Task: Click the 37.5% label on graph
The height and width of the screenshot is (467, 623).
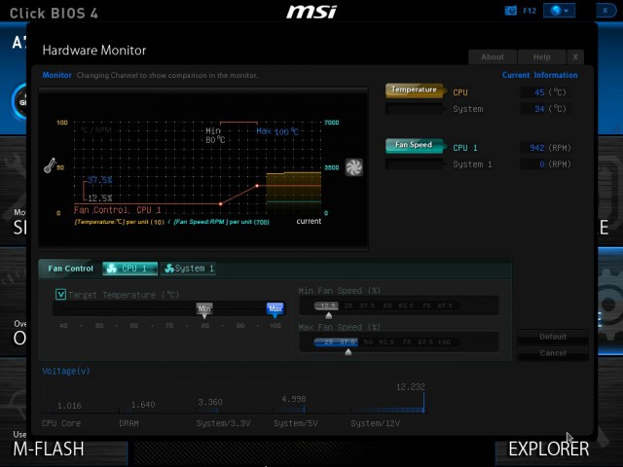Action: point(99,180)
